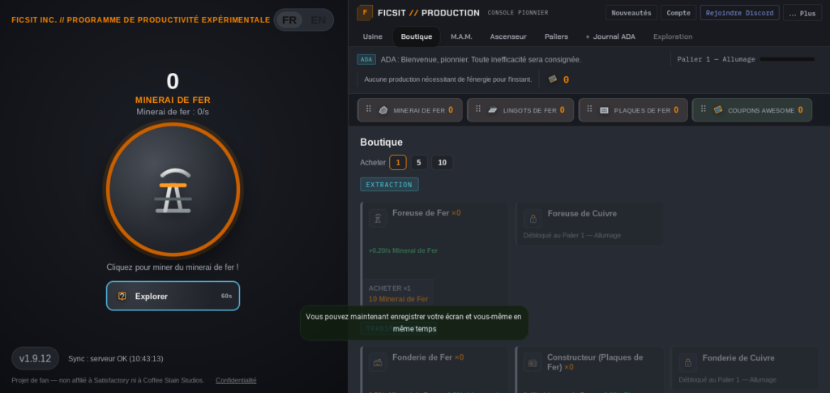
Task: Click the Rejoindre Discord button
Action: coord(739,13)
